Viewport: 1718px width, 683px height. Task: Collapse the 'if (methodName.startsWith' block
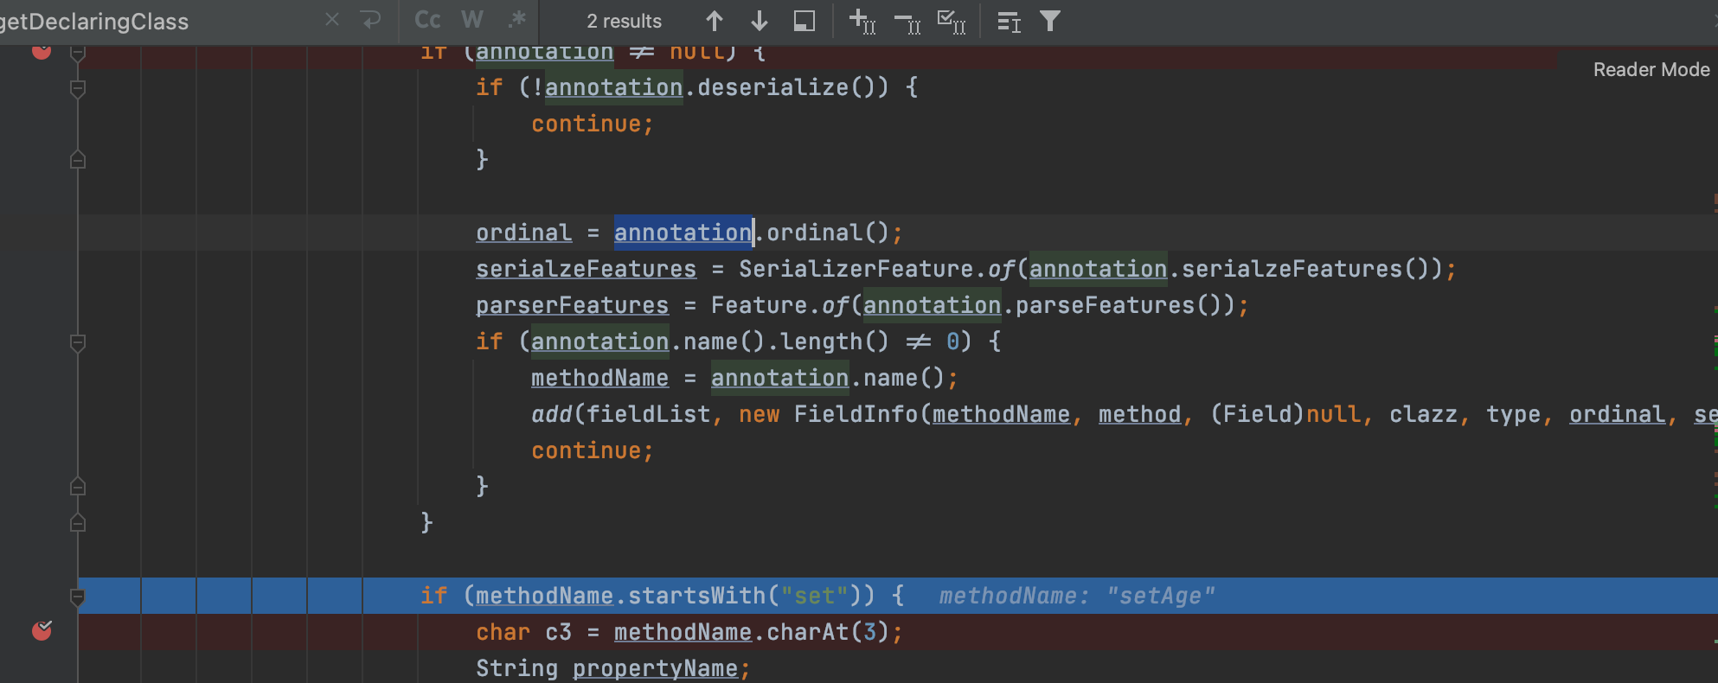click(78, 597)
